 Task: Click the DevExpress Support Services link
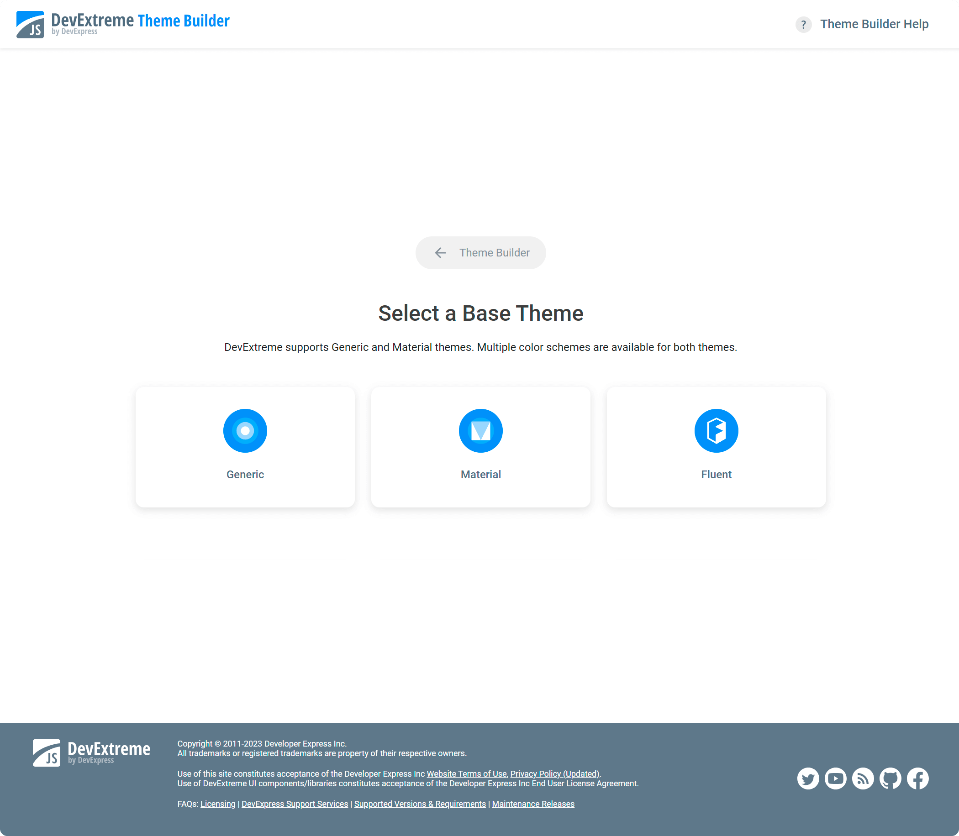[295, 804]
